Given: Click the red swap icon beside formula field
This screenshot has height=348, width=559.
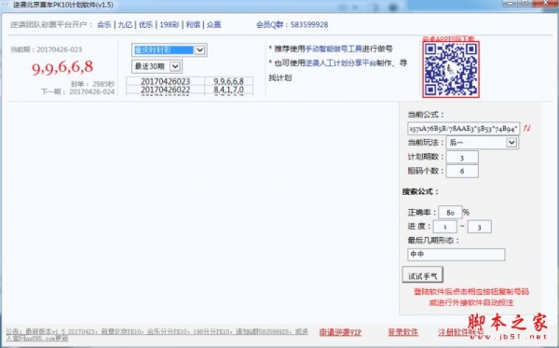Looking at the screenshot, I should (527, 128).
